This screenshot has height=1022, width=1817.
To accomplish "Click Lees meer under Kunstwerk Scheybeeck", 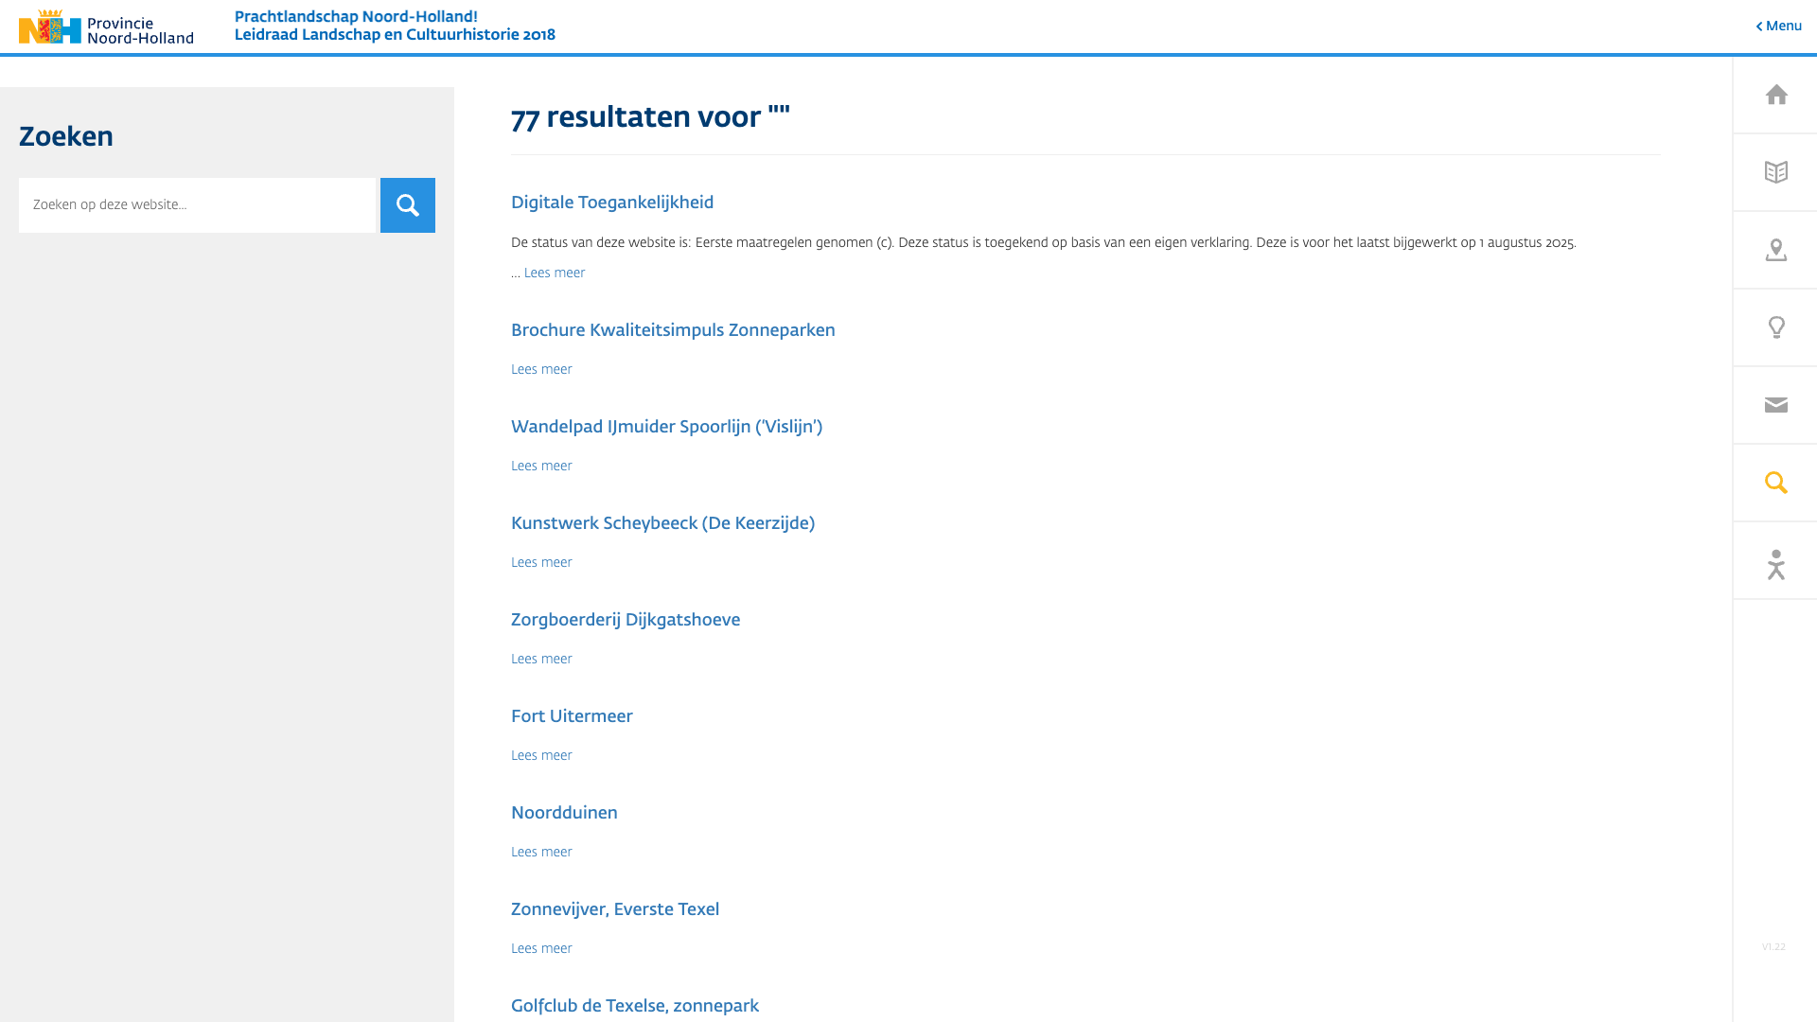I will tap(541, 563).
